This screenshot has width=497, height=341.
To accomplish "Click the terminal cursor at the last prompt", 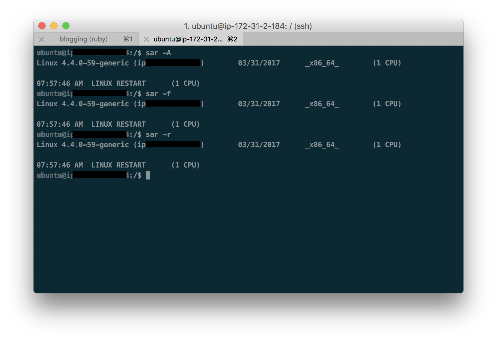I will 148,175.
